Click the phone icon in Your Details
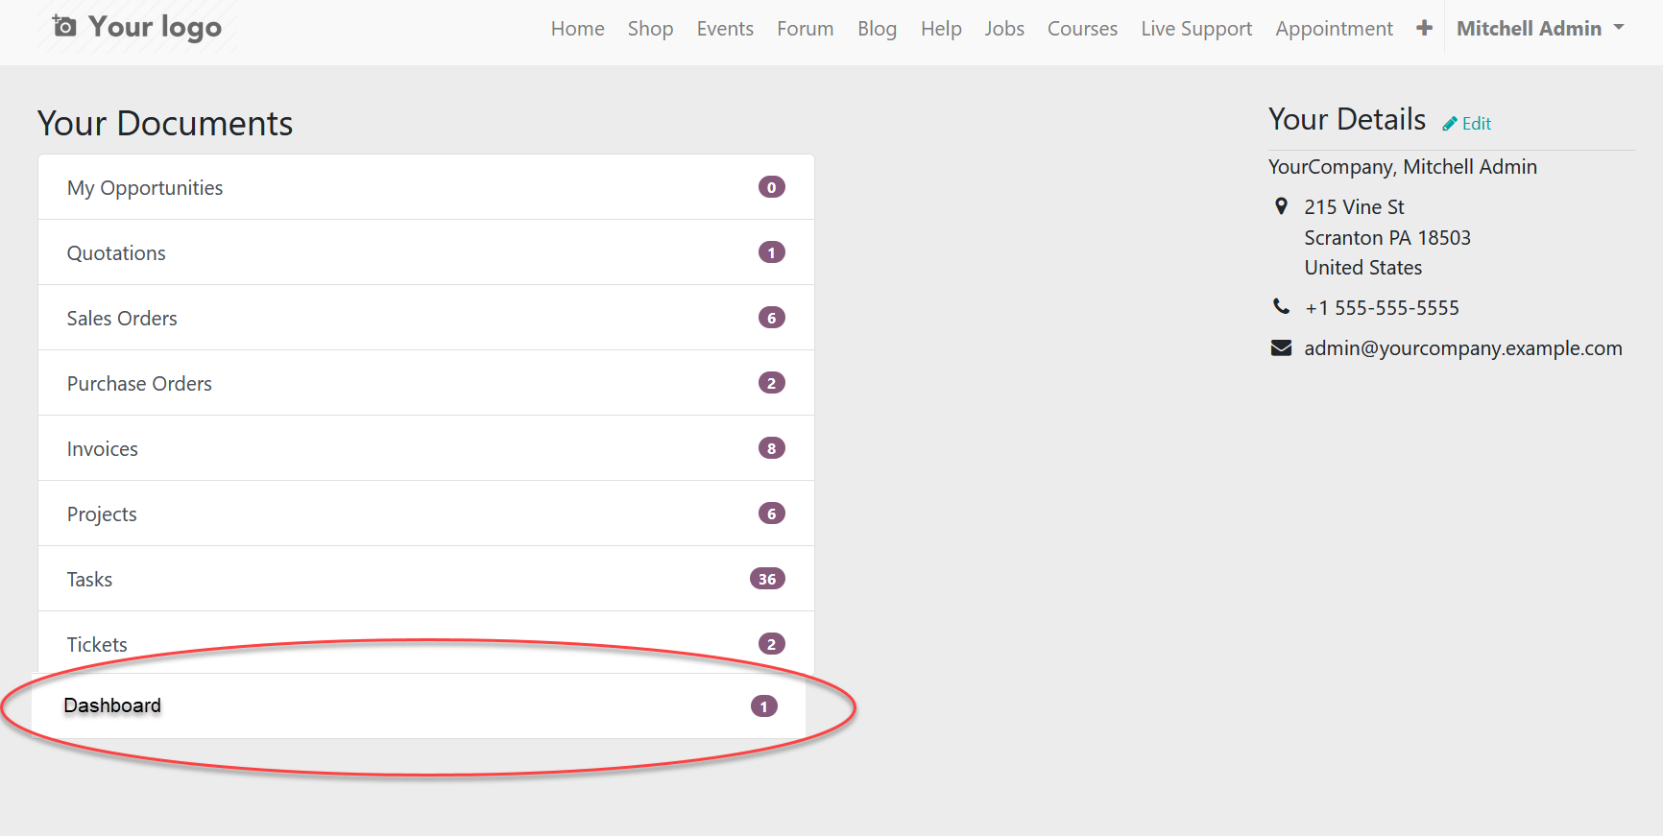The image size is (1663, 836). coord(1281,307)
